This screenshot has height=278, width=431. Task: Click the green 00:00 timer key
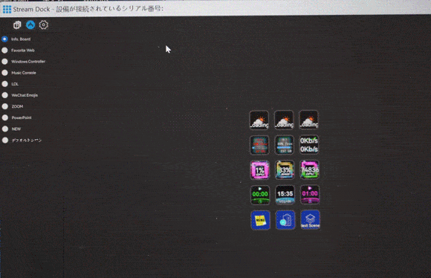(260, 195)
